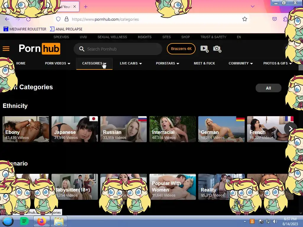Image resolution: width=303 pixels, height=227 pixels.
Task: Show hidden tray icons arrow
Action: pyautogui.click(x=245, y=221)
